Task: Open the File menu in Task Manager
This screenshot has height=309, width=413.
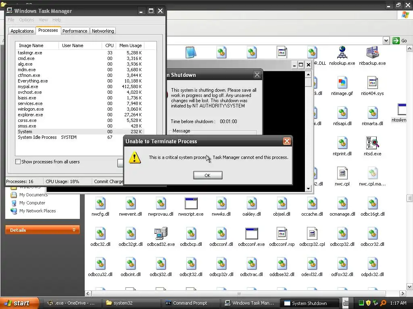Action: click(x=11, y=20)
